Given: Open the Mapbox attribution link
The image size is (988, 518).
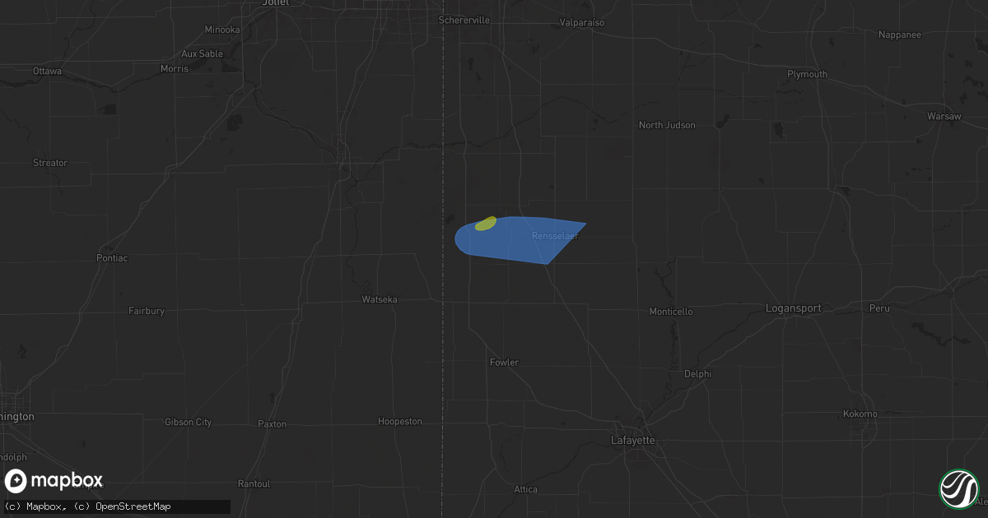Looking at the screenshot, I should point(35,506).
